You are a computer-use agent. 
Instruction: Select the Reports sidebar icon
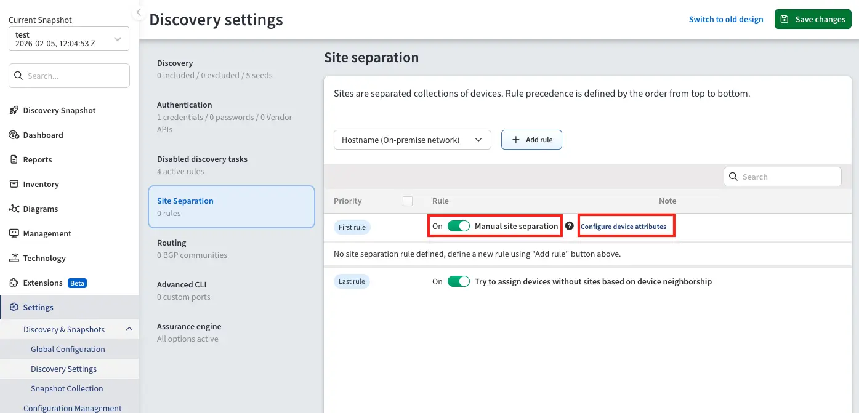[14, 159]
